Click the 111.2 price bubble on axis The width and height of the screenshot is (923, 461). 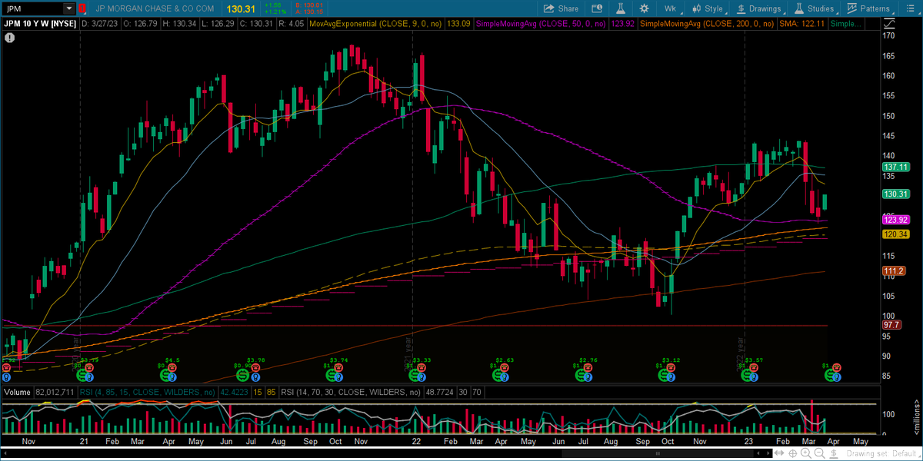(x=892, y=270)
